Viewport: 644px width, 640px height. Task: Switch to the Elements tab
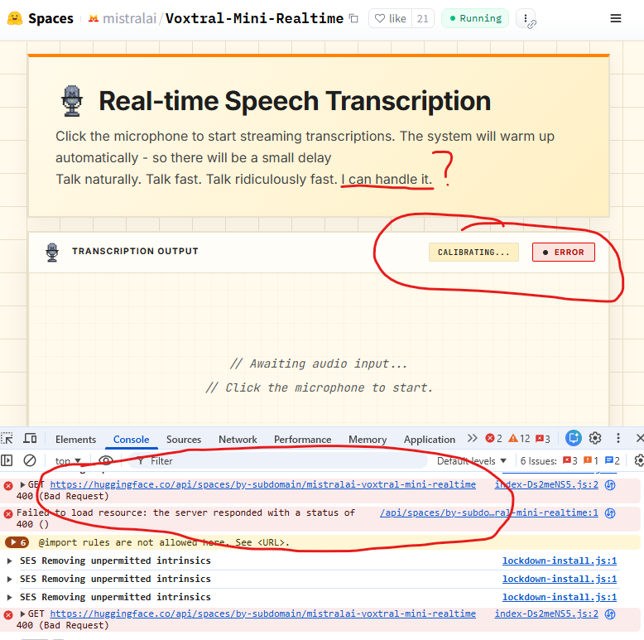[75, 440]
